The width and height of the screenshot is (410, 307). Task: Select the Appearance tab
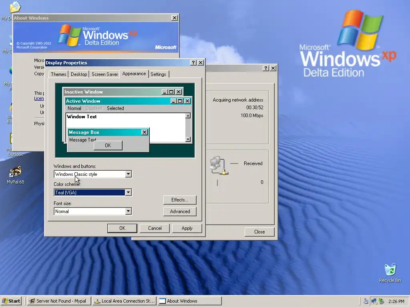[x=134, y=74]
